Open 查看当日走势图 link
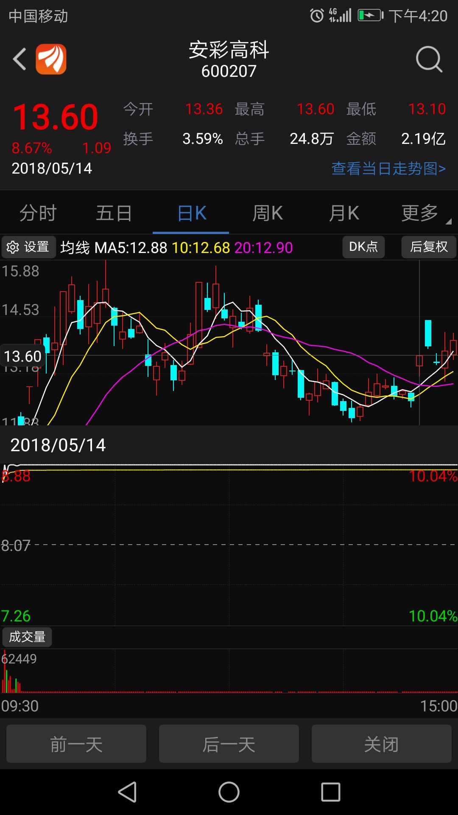458x815 pixels. click(388, 169)
